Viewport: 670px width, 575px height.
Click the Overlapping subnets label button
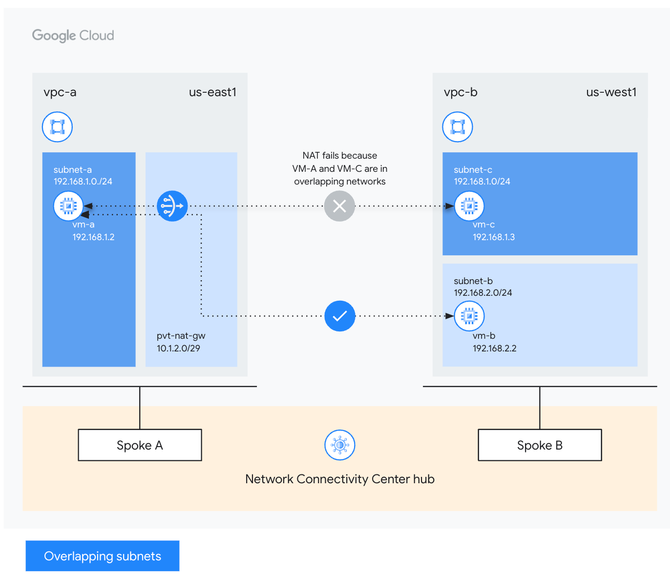click(x=103, y=556)
